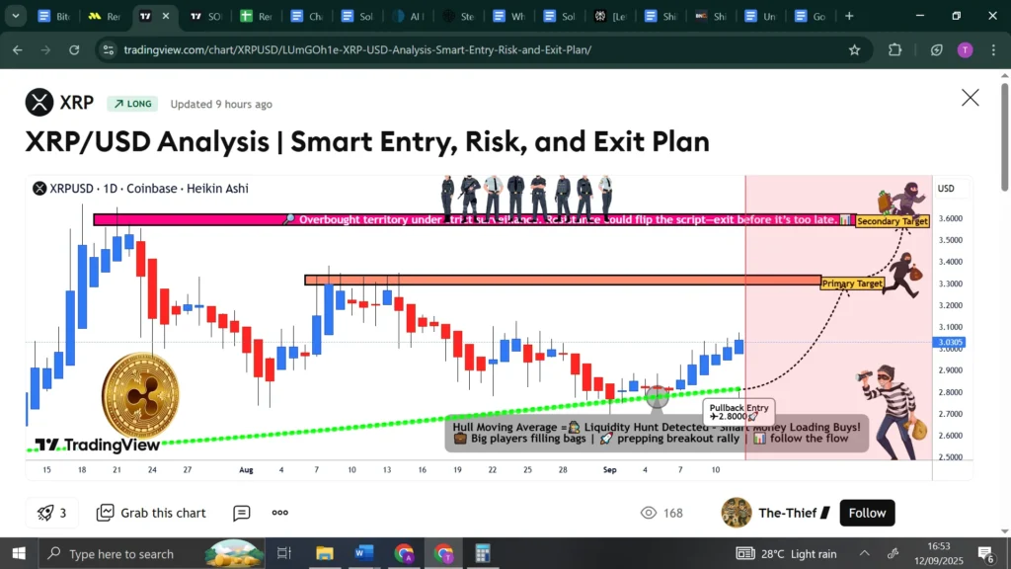Click The-Thief avatar picture
Image resolution: width=1011 pixels, height=569 pixels.
tap(736, 513)
